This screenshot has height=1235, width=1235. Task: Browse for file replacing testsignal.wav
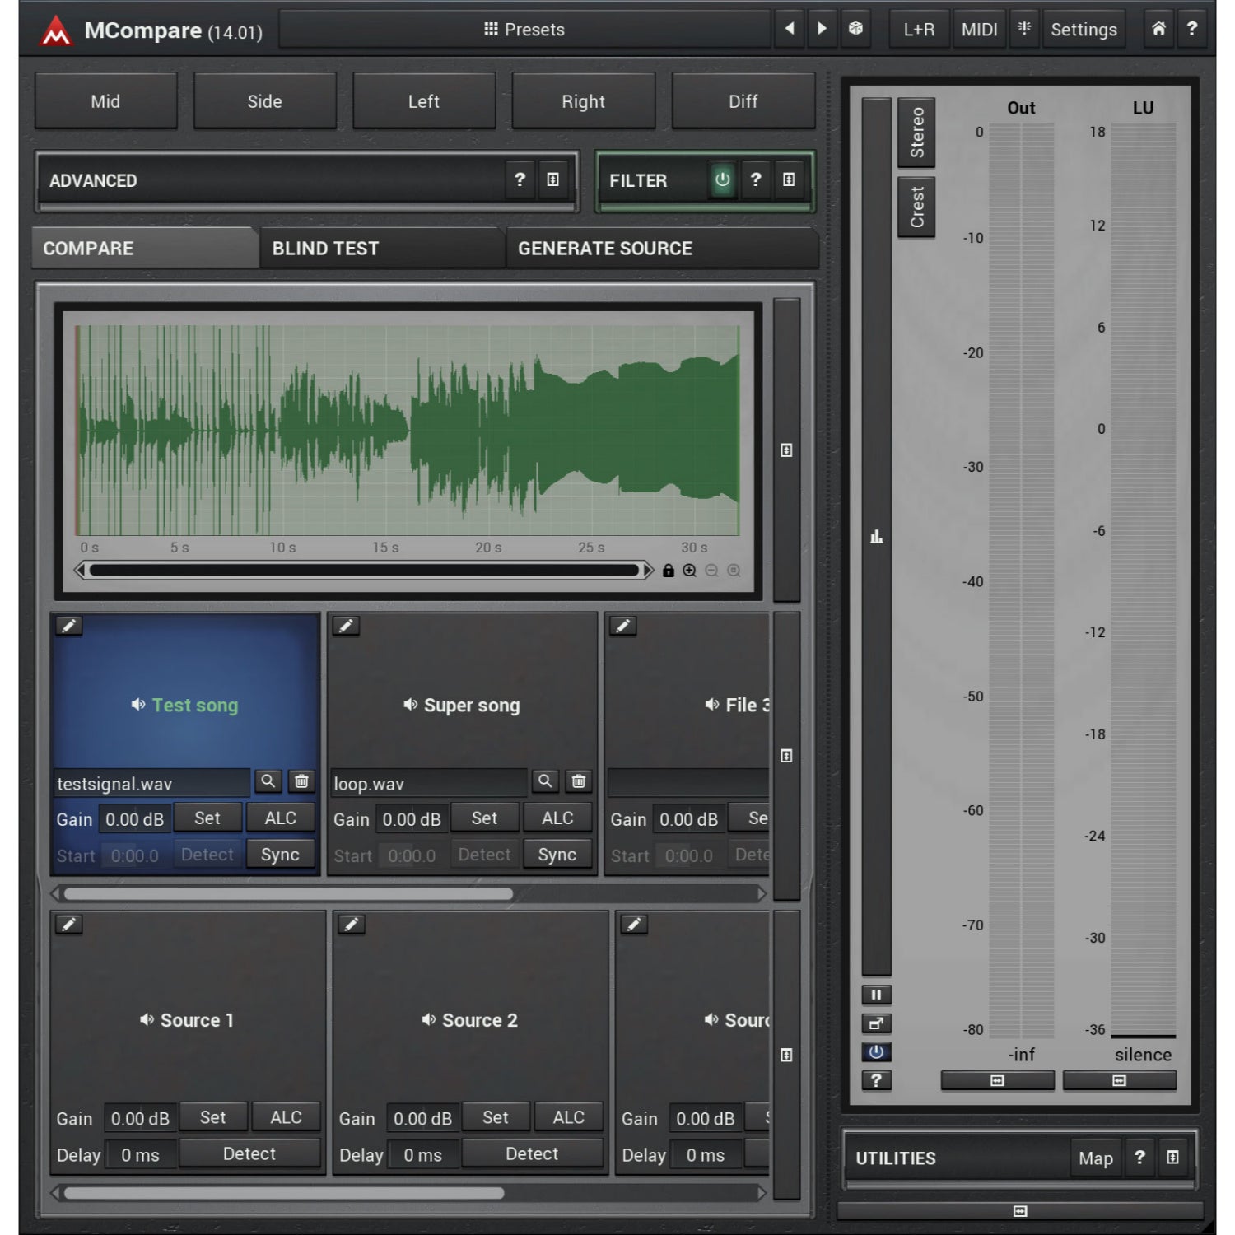268,781
